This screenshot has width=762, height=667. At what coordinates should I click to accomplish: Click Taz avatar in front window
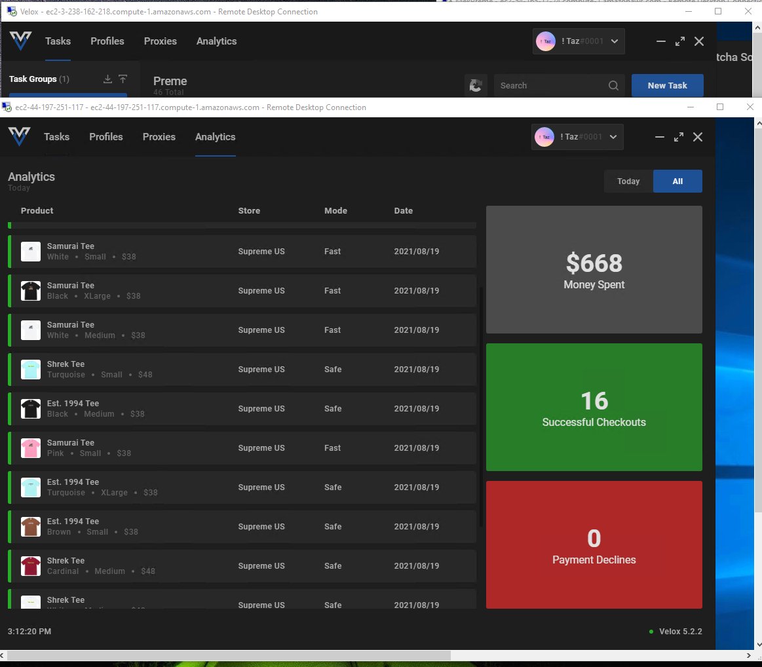pyautogui.click(x=544, y=137)
